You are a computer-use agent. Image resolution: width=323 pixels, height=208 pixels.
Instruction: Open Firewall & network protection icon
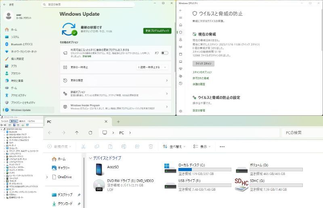point(180,47)
